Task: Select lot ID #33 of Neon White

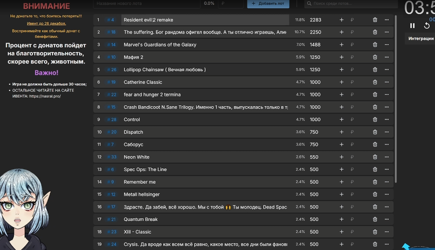Action: point(111,157)
